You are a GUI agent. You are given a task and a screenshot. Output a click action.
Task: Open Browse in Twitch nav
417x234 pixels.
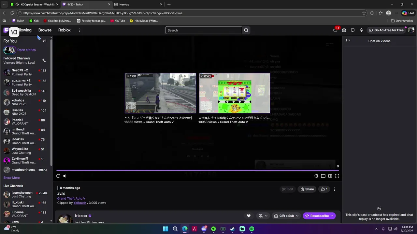(45, 30)
